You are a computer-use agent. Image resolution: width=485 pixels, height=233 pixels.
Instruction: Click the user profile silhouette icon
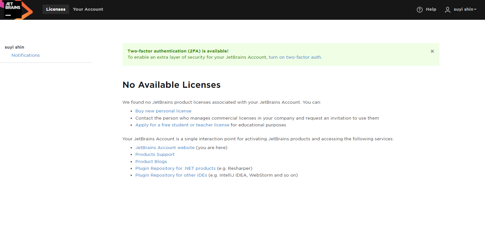[448, 10]
